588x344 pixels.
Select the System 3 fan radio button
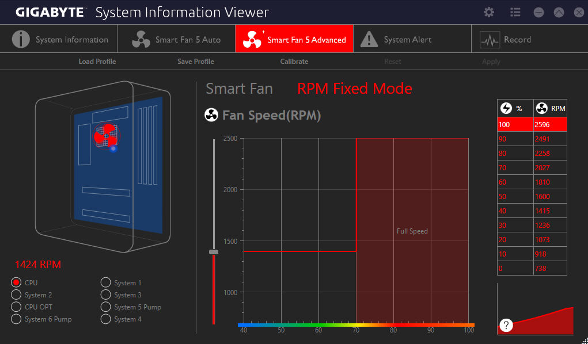pyautogui.click(x=106, y=295)
